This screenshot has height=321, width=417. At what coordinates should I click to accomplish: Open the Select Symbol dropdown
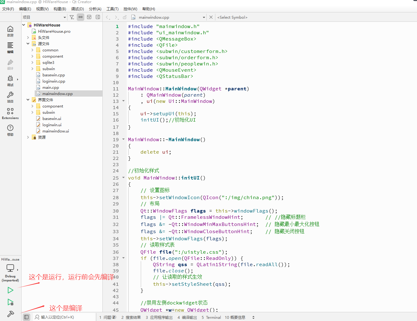point(232,17)
